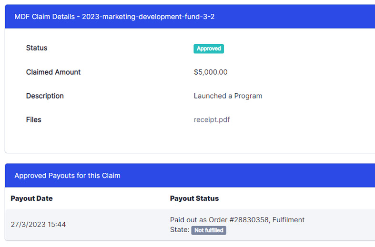
Task: Click the MDF Claim Details header title
Action: coord(46,17)
